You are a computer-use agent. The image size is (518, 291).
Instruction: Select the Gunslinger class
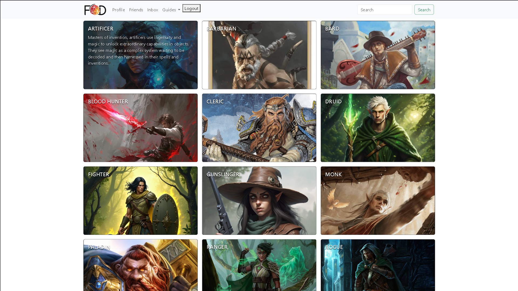pos(259,200)
